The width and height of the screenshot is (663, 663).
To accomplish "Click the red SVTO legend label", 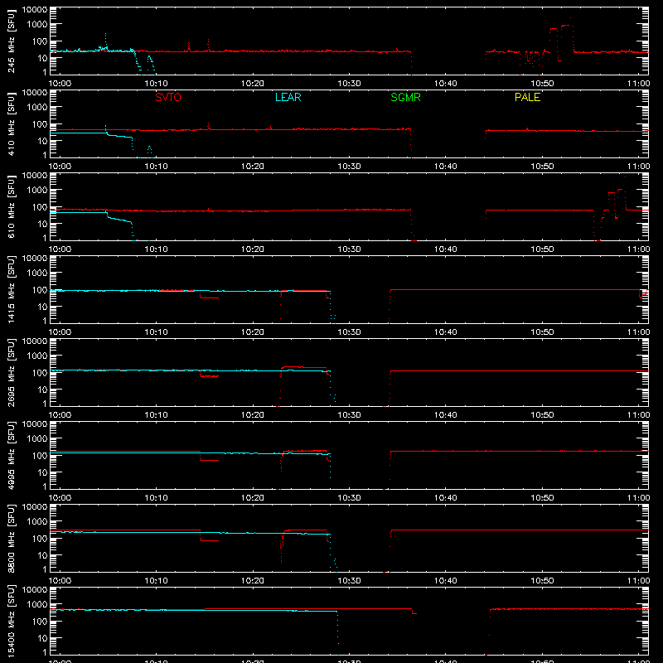I will point(168,97).
